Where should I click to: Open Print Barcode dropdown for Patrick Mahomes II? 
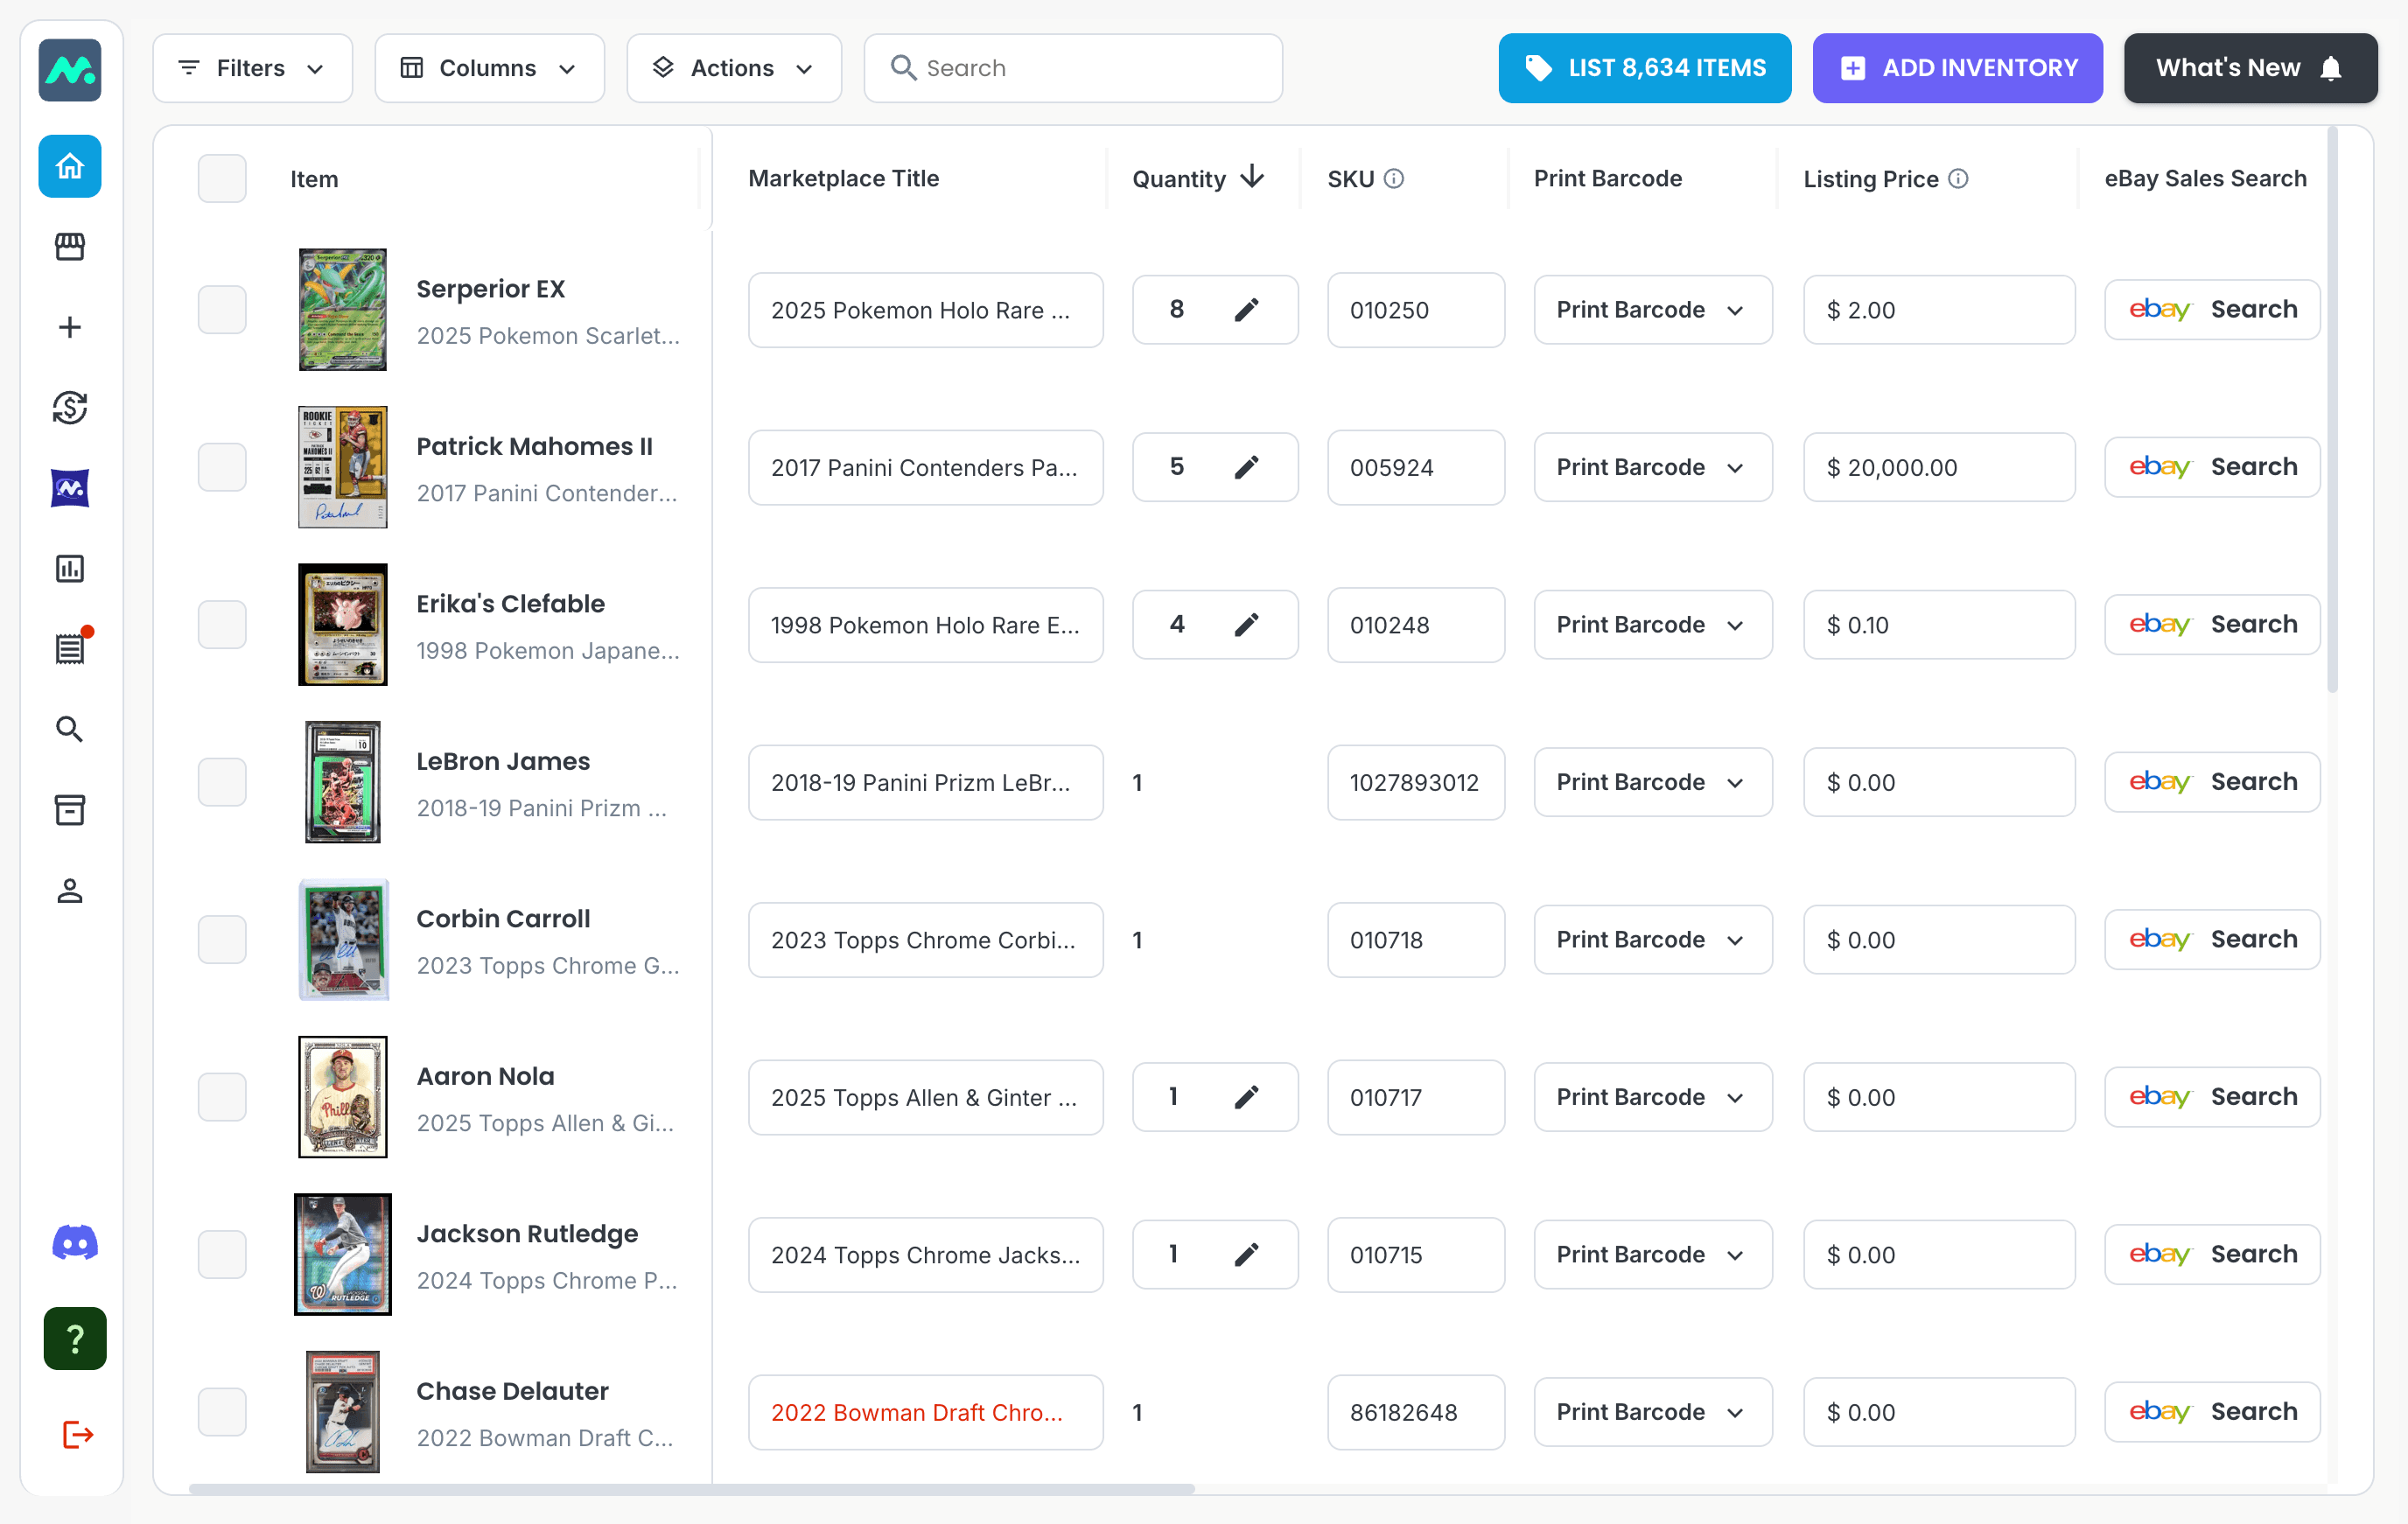pos(1653,467)
